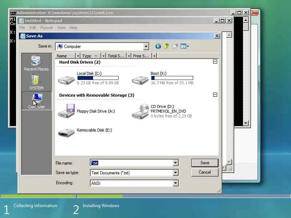This screenshot has height=218, width=291.
Task: Open the Name column filter dropdown arrow
Action: (78, 56)
